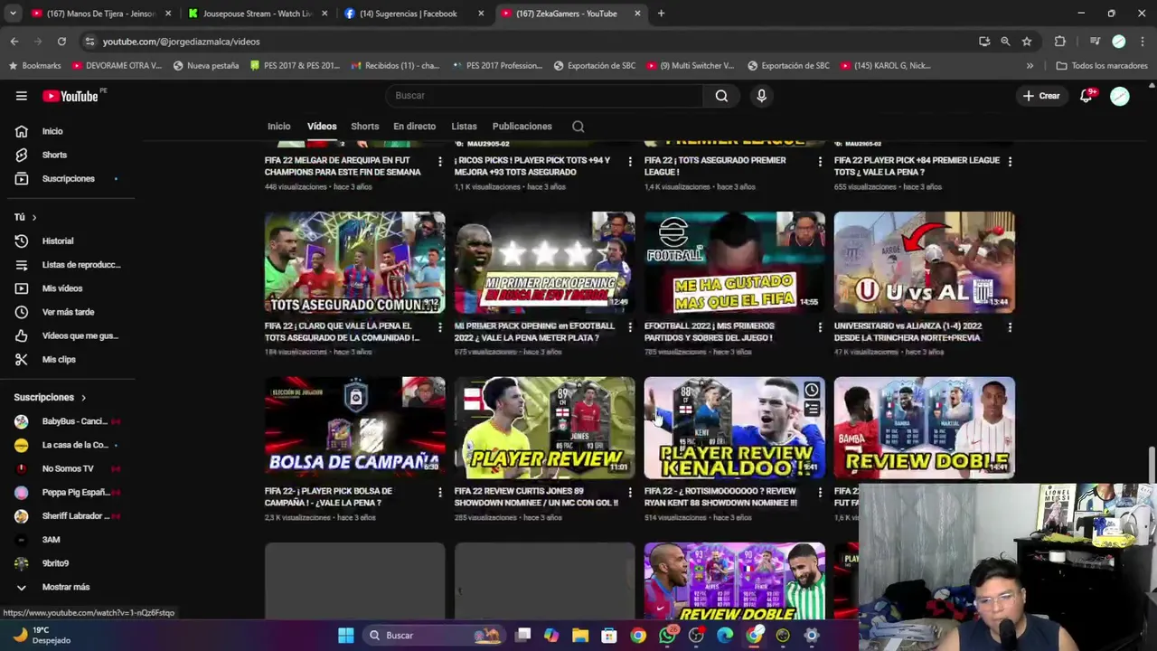Screen dimensions: 1157x651
Task: Open options for eFootball 2022 primeros partidos video
Action: tap(820, 327)
